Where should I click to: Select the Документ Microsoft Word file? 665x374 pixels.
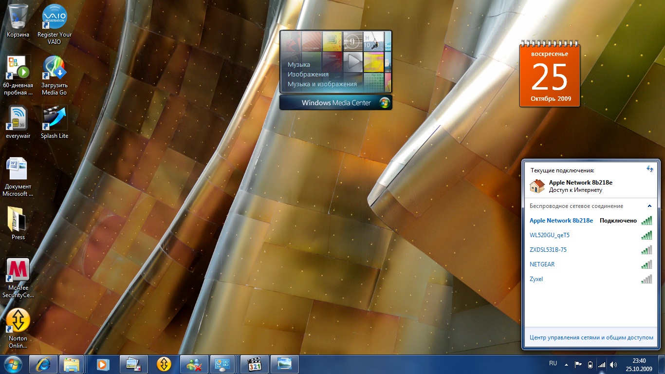pos(18,177)
